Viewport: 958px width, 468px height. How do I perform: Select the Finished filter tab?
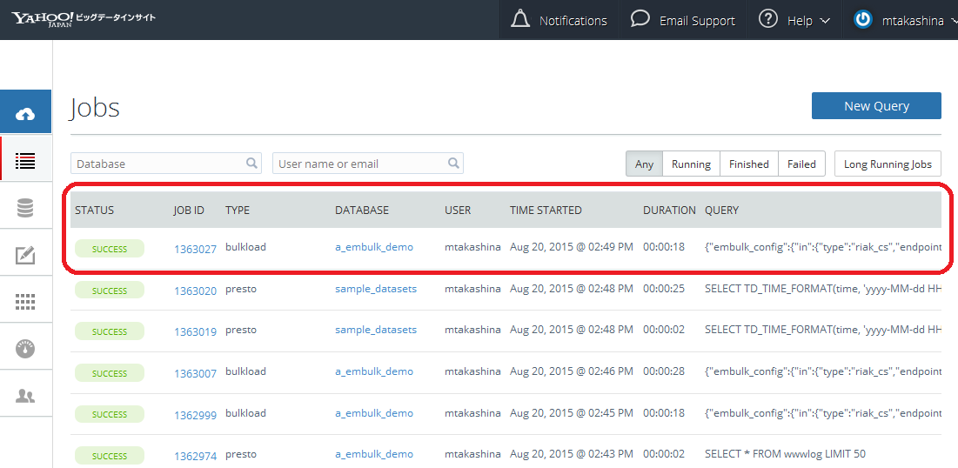tap(748, 164)
